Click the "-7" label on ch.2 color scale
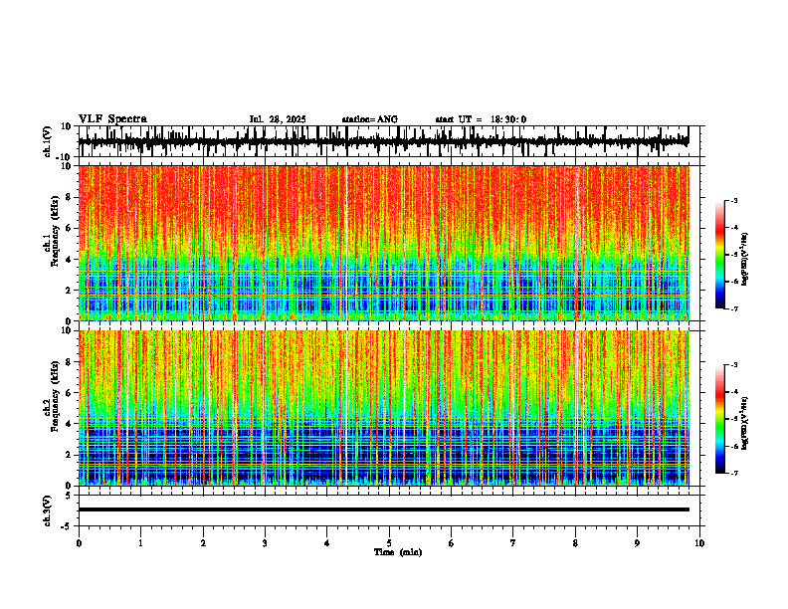Image resolution: width=788 pixels, height=609 pixels. 733,473
